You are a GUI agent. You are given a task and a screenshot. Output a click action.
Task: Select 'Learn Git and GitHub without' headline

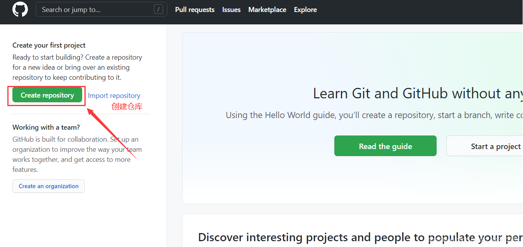(418, 94)
